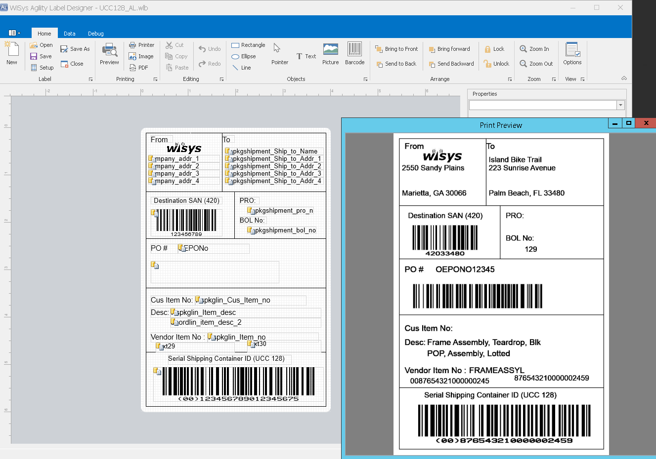Click the Preview printing icon
Image resolution: width=656 pixels, height=459 pixels.
(x=109, y=53)
